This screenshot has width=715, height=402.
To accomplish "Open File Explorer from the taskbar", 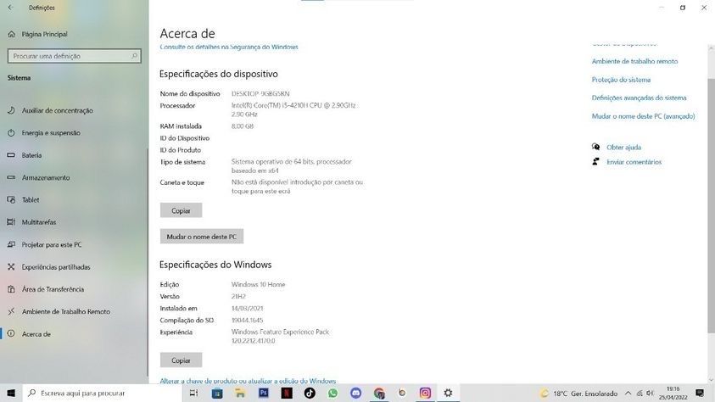I will [240, 393].
